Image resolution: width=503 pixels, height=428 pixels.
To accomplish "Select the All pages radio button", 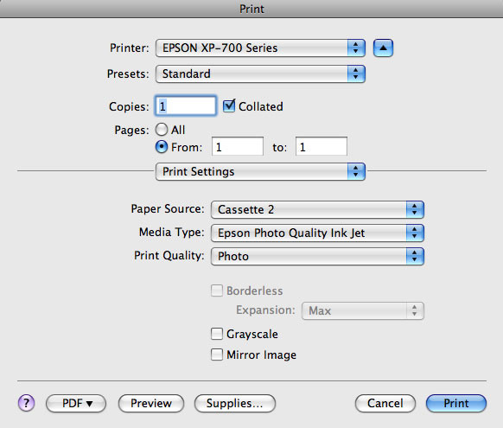I will click(162, 130).
